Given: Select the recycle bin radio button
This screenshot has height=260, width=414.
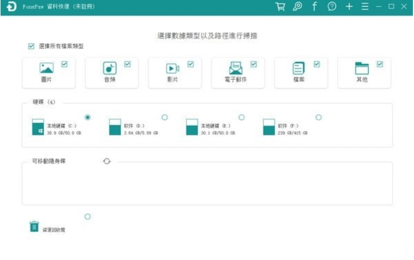Looking at the screenshot, I should 87,217.
